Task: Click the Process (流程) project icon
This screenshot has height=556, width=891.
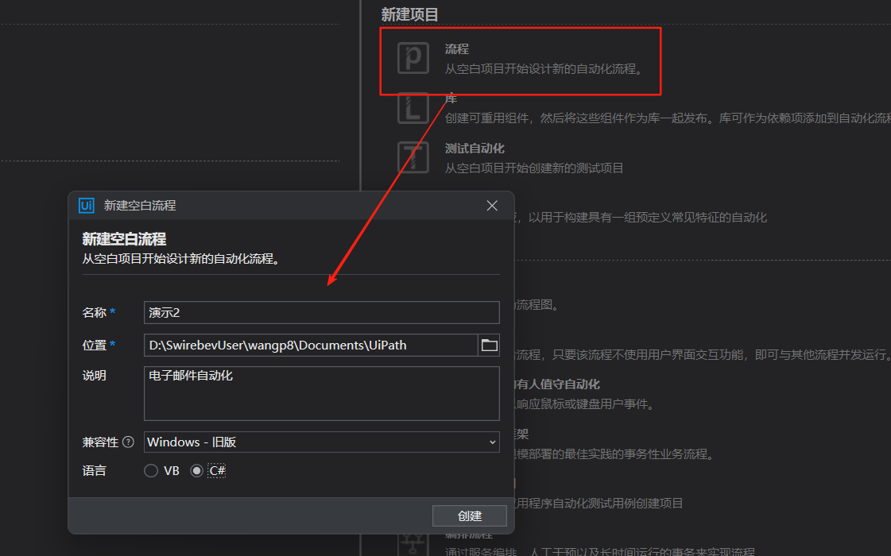Action: click(x=413, y=57)
